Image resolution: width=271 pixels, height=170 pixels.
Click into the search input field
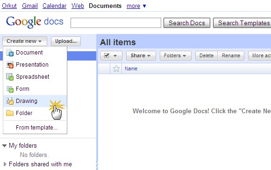pos(116,23)
